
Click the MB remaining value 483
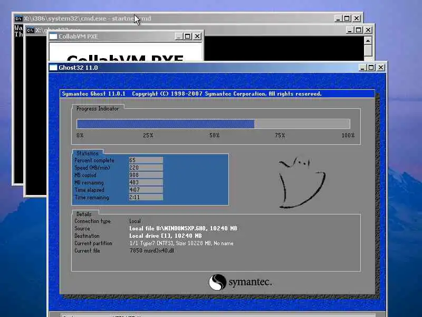point(146,182)
